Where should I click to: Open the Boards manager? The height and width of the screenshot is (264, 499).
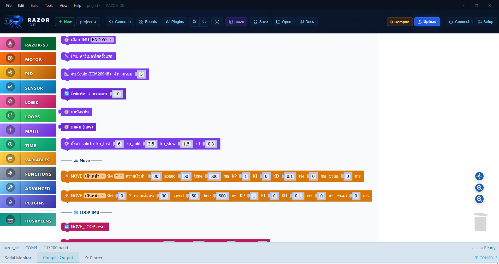click(x=148, y=22)
